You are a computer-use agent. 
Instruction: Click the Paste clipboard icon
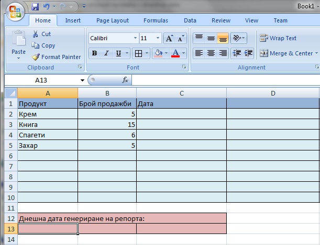[18, 38]
